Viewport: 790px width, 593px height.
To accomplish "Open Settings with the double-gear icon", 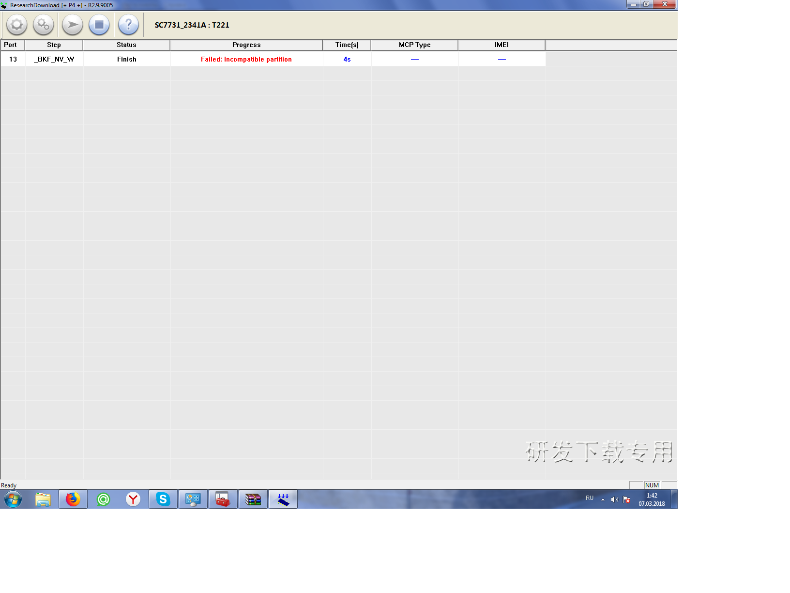I will [x=44, y=25].
